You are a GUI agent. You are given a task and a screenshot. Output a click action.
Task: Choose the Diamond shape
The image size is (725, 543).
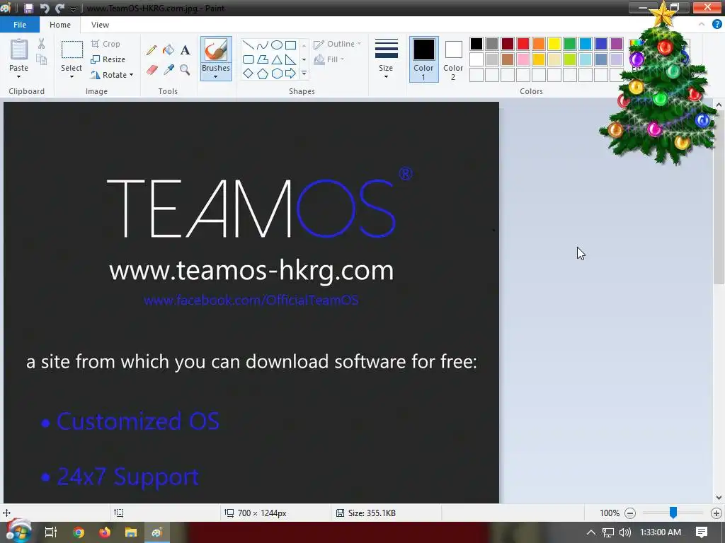click(249, 74)
